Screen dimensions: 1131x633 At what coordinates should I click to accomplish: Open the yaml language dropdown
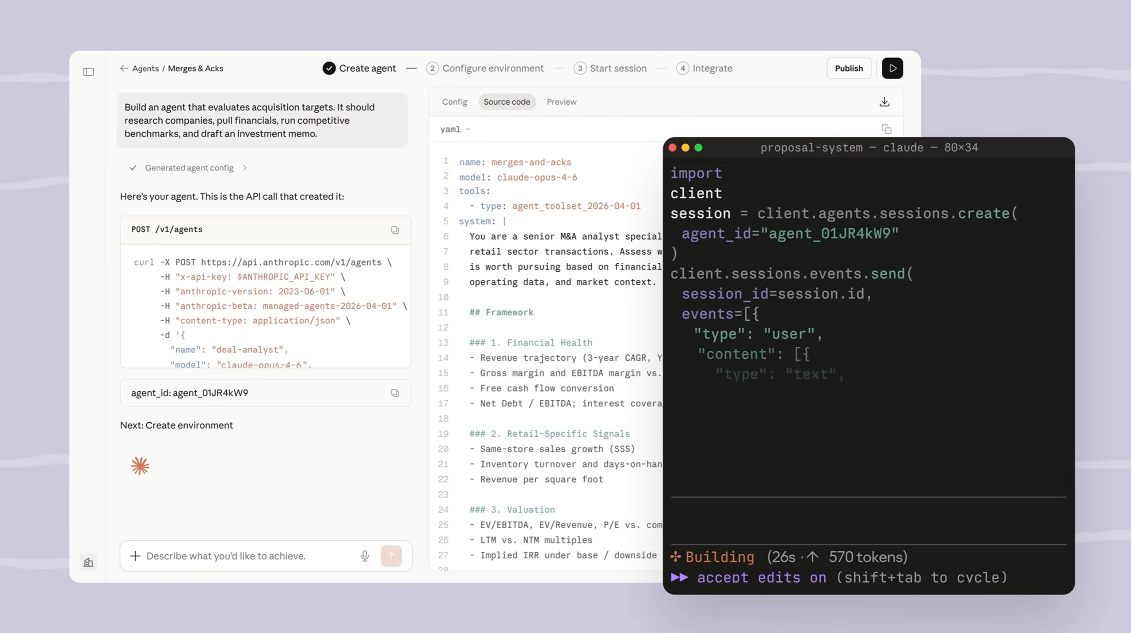[455, 129]
